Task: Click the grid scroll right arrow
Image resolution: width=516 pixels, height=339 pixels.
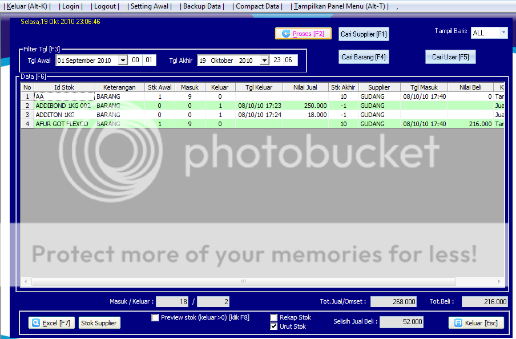Action: (499, 281)
